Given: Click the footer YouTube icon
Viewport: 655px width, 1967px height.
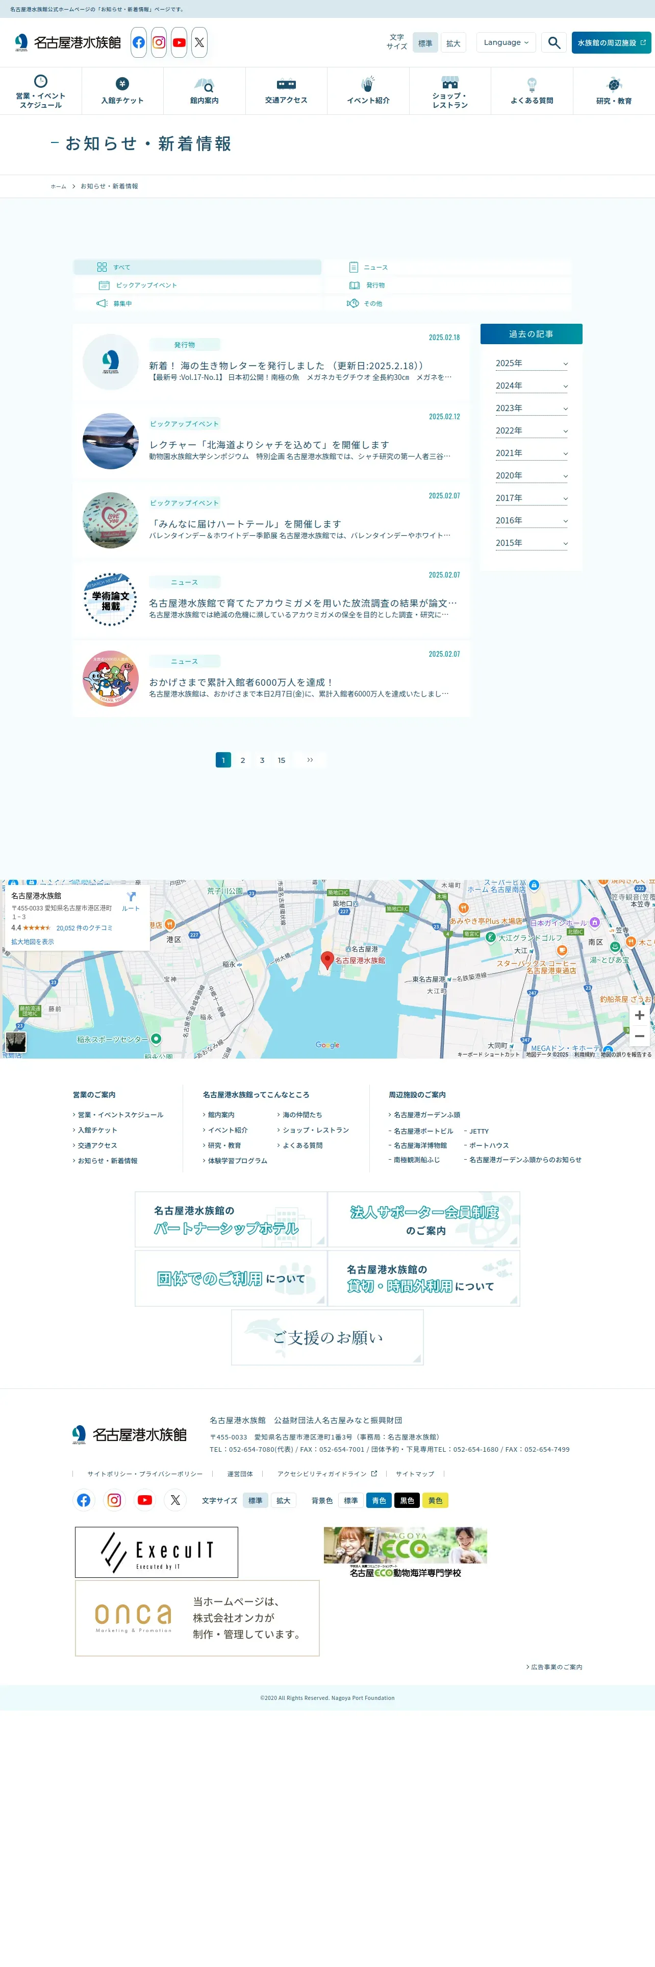Looking at the screenshot, I should pyautogui.click(x=145, y=1500).
